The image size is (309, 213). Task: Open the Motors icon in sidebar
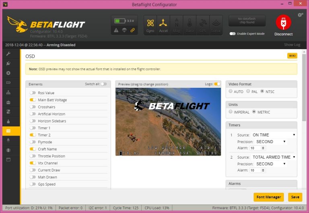tap(8, 121)
